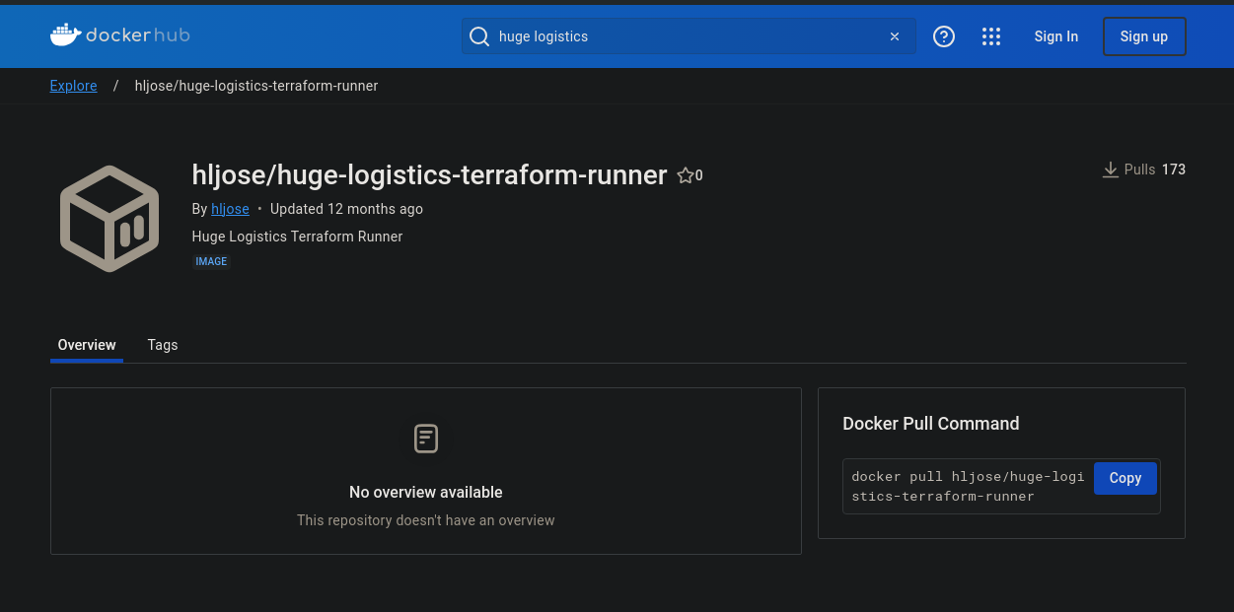
Task: Copy the docker pull command
Action: pyautogui.click(x=1125, y=478)
